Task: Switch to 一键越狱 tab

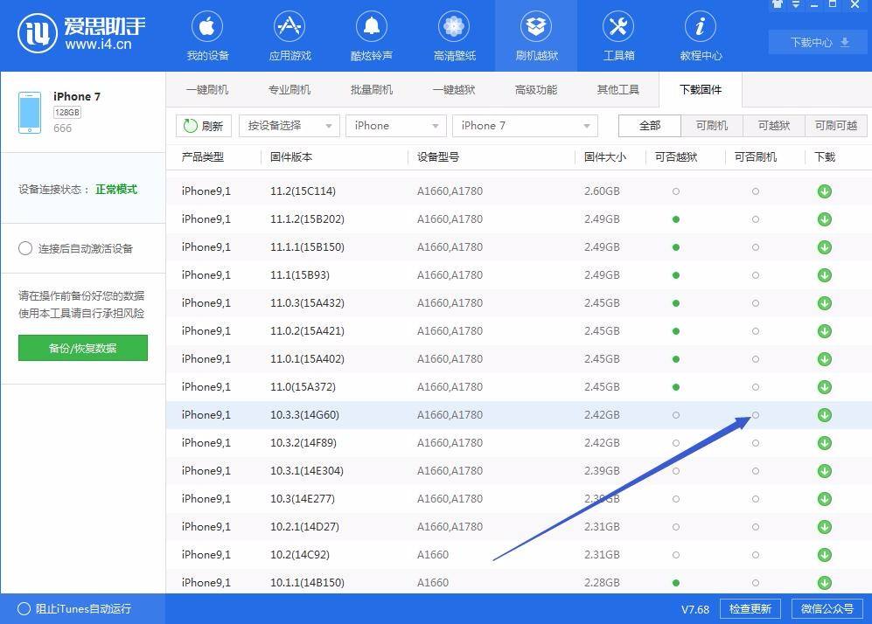Action: click(454, 89)
